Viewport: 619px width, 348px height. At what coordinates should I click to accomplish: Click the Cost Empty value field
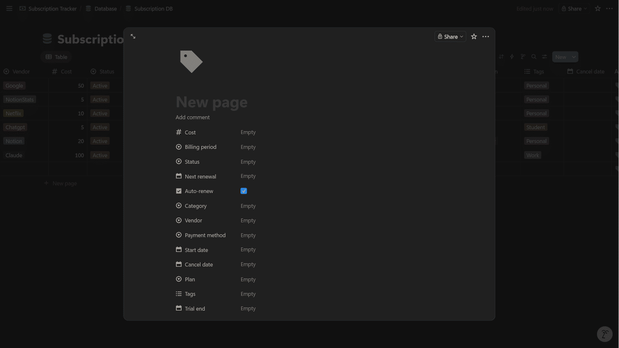[x=248, y=132]
